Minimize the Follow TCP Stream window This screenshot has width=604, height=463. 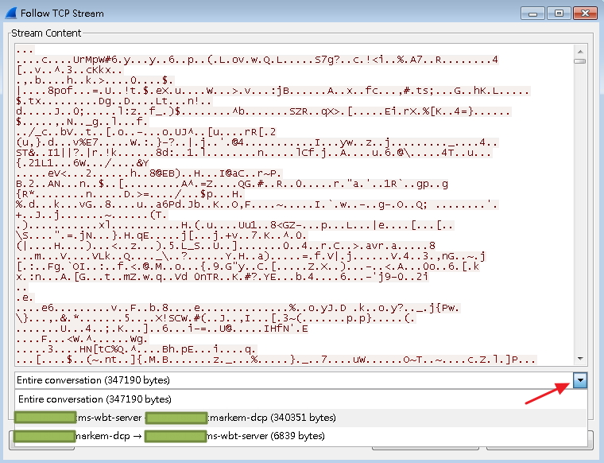[532, 13]
